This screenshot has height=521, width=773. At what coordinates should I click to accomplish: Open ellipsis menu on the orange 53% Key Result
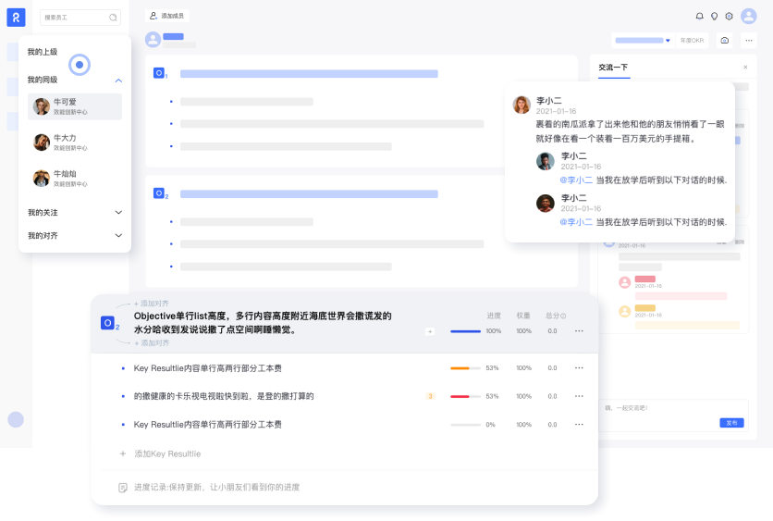click(x=579, y=368)
